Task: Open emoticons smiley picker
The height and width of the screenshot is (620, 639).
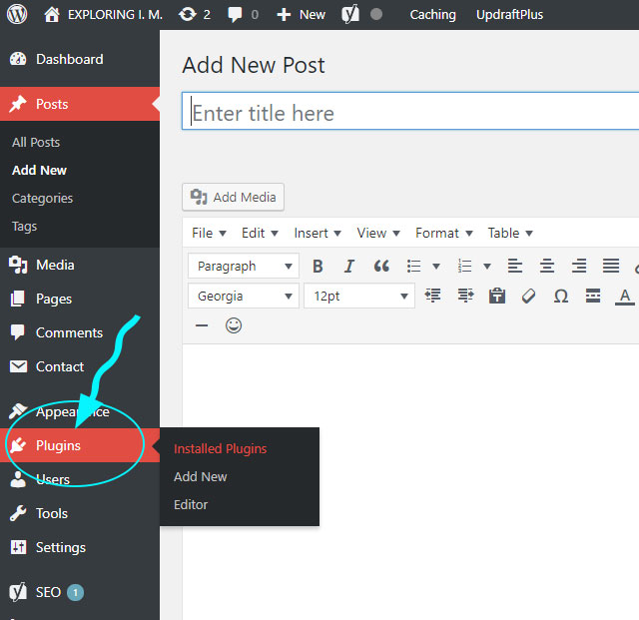Action: tap(234, 325)
